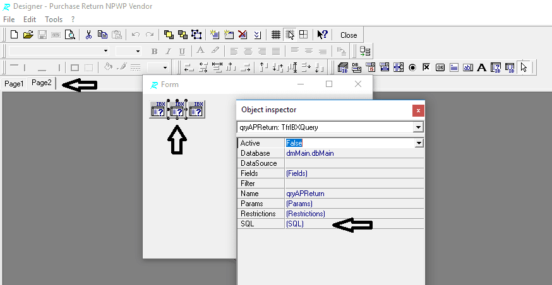Toggle the Show Grid button

pyautogui.click(x=276, y=35)
